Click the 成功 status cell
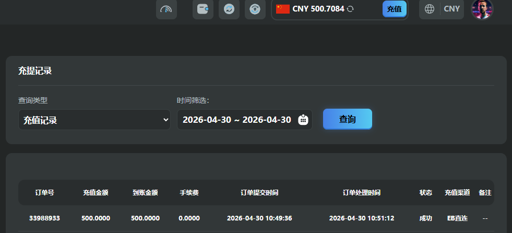This screenshot has width=512, height=233. click(426, 218)
